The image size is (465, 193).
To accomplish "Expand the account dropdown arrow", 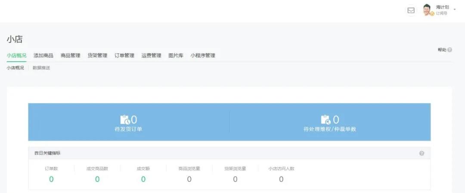I will pyautogui.click(x=455, y=9).
